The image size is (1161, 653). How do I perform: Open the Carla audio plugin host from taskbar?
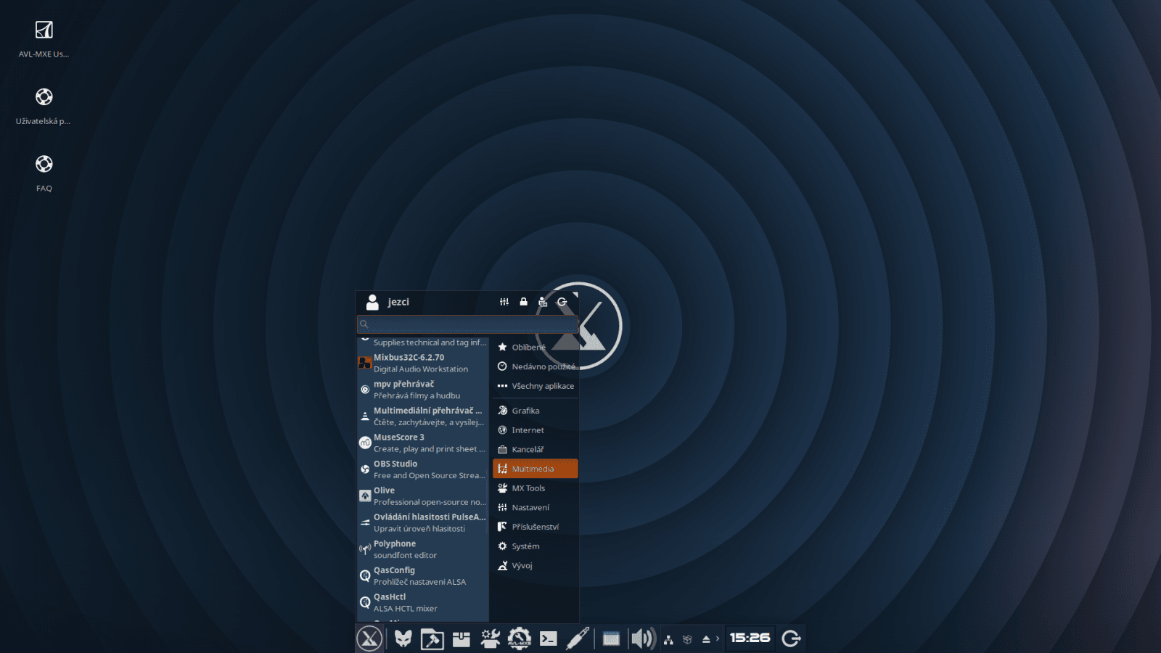(577, 638)
